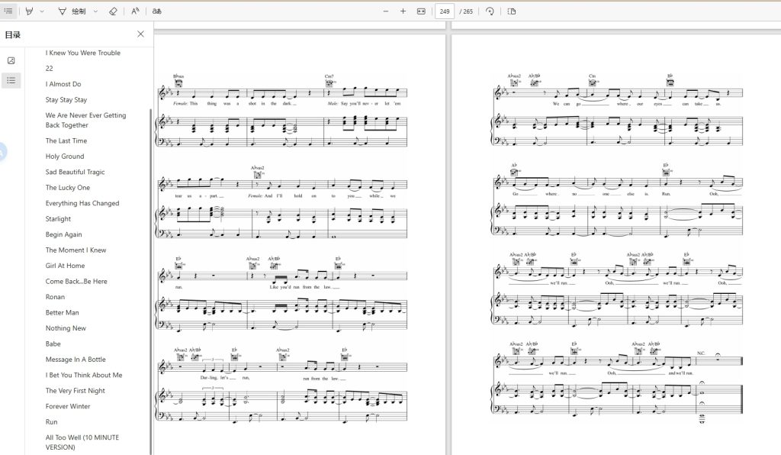This screenshot has width=781, height=455.
Task: Fit page to width
Action: click(421, 11)
